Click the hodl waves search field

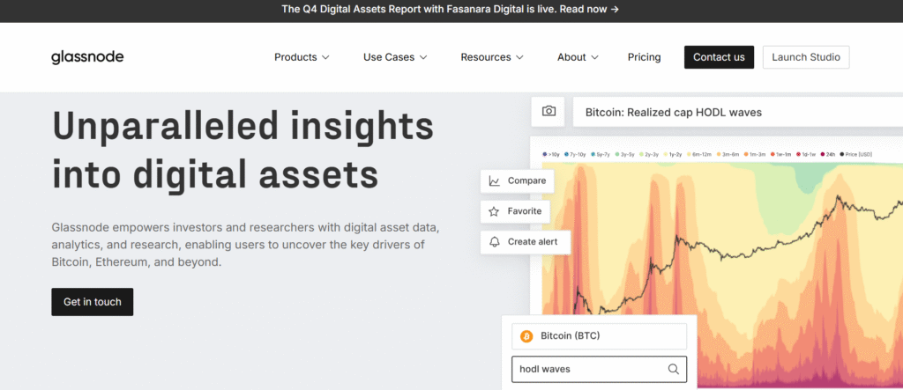[599, 369]
